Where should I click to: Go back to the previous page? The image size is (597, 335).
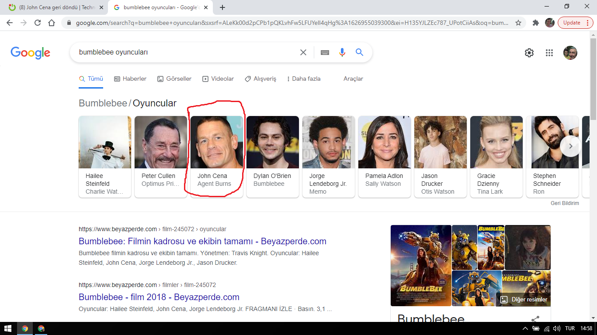click(10, 23)
